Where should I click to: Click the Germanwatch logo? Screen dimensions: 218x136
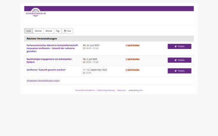[x=36, y=12]
